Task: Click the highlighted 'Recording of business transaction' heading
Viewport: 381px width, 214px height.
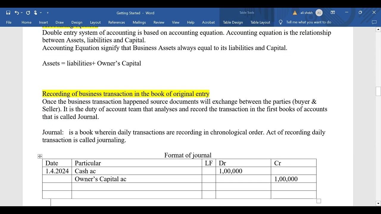Action: coord(126,94)
